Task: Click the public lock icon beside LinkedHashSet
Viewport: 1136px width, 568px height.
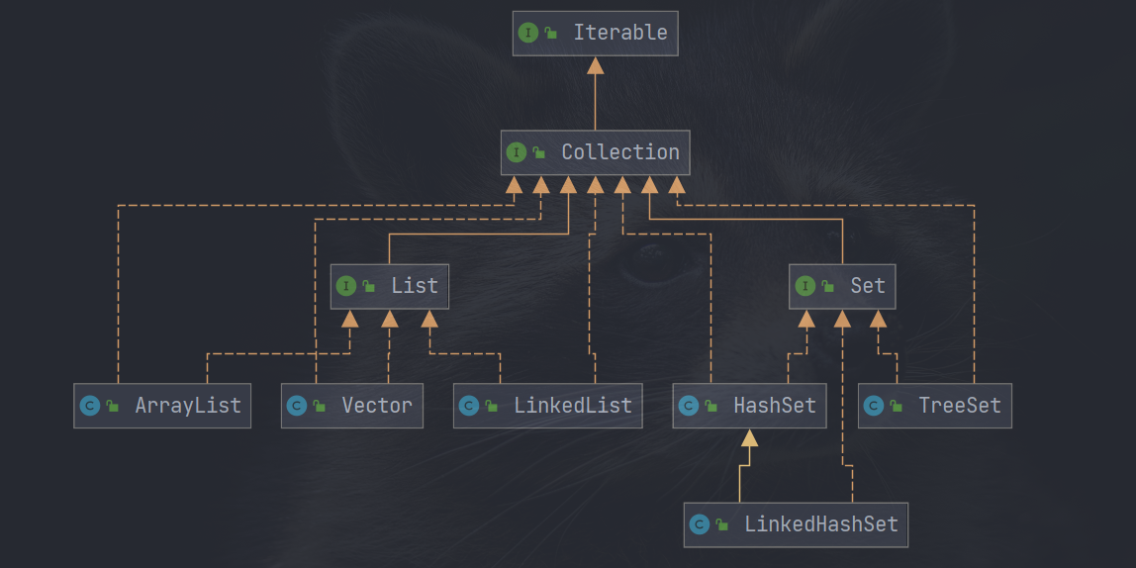Action: click(x=723, y=525)
